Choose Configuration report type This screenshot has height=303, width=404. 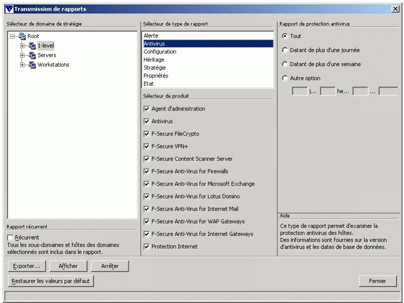pyautogui.click(x=208, y=51)
